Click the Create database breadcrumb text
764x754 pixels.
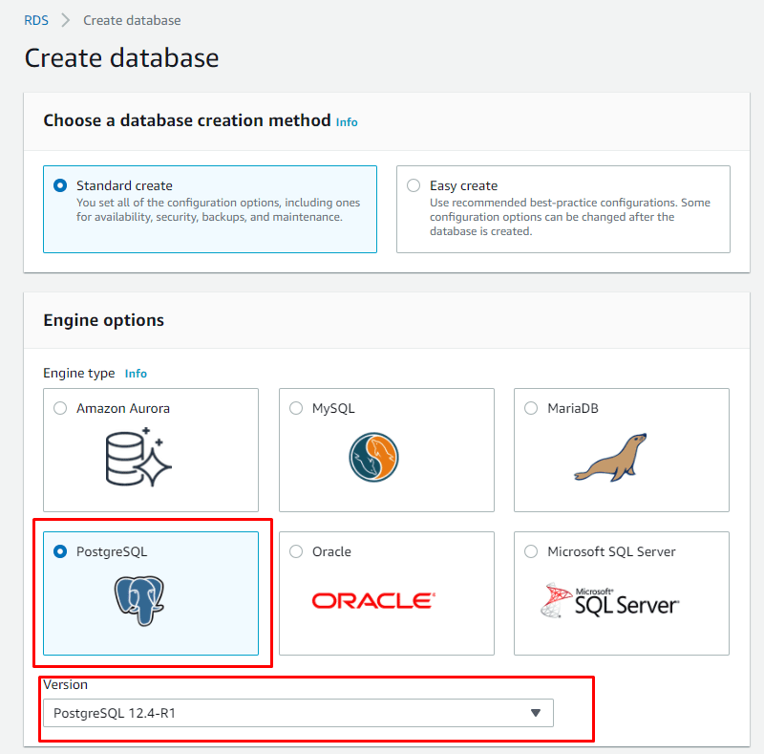point(132,20)
